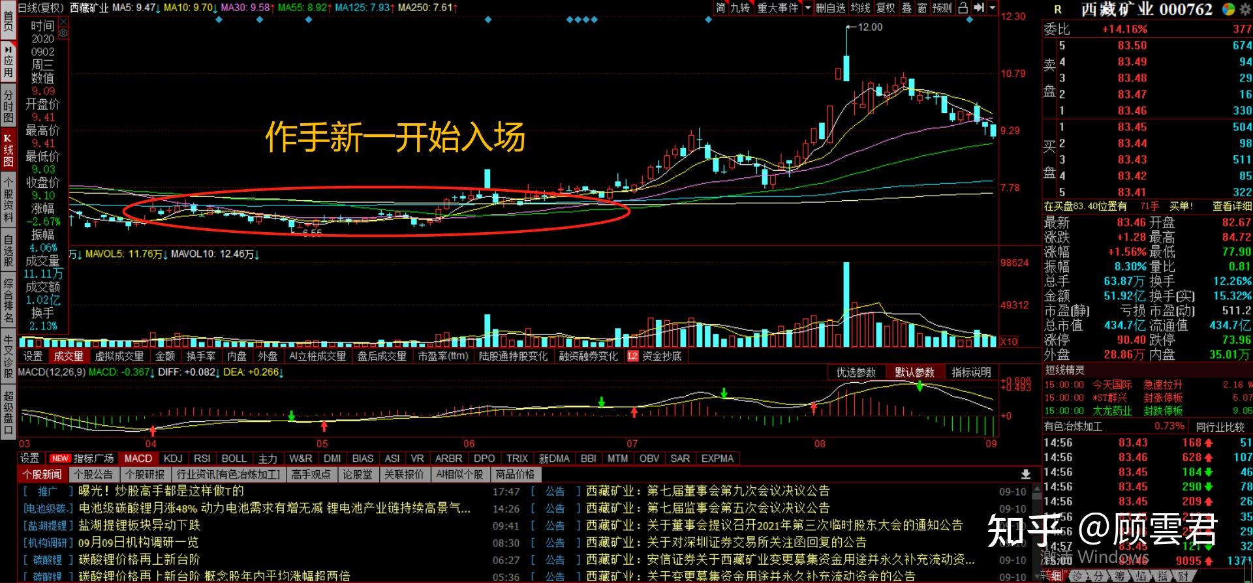The width and height of the screenshot is (1253, 583).
Task: Click 优选参数 button
Action: click(856, 372)
